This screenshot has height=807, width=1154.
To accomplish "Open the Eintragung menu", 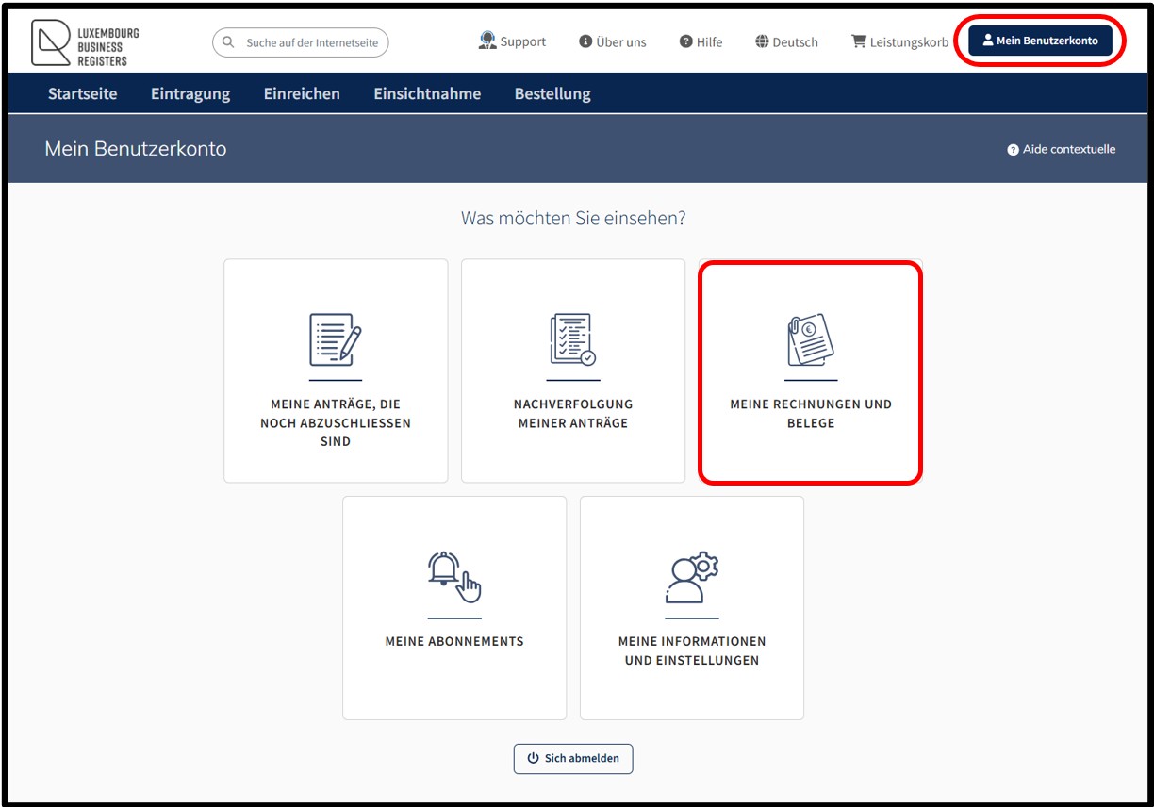I will 190,93.
